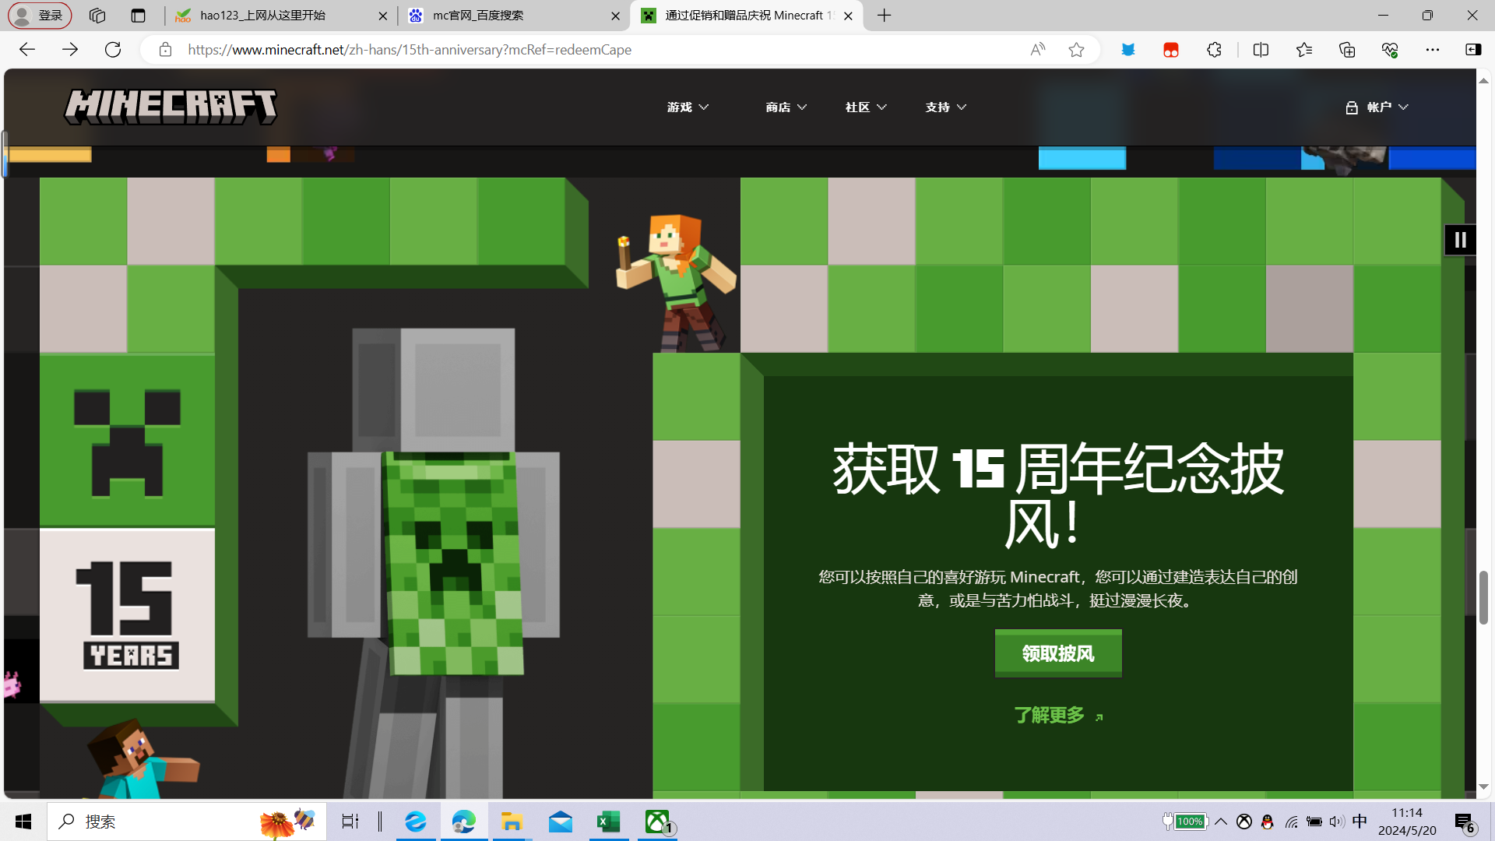Click the 登录 profile button
Viewport: 1495px width, 841px height.
pyautogui.click(x=40, y=16)
